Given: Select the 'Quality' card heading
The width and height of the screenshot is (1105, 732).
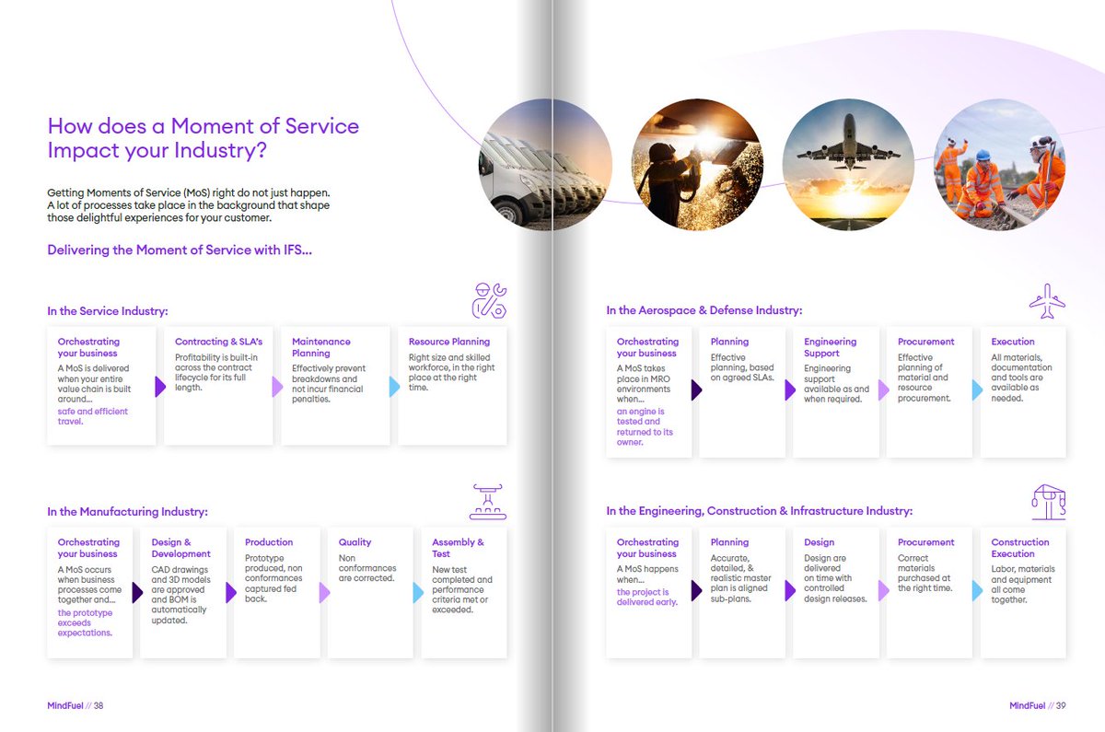Looking at the screenshot, I should tap(355, 542).
